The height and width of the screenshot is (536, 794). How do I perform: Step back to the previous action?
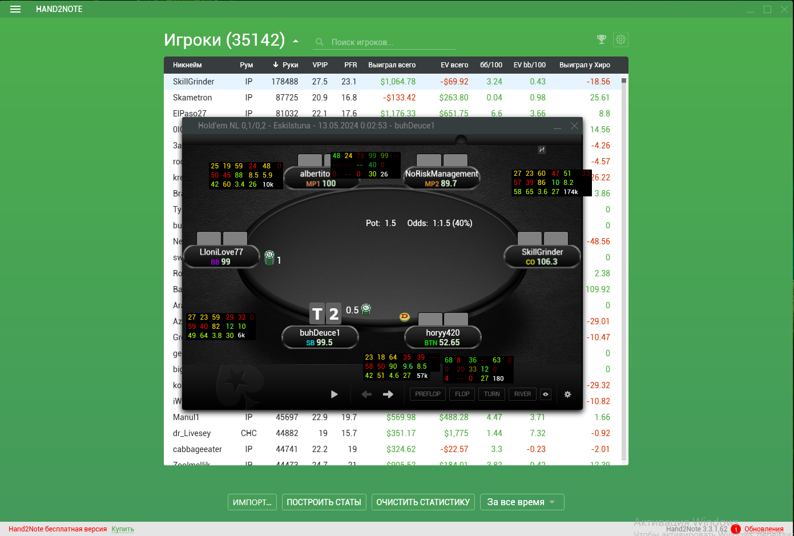click(x=366, y=394)
